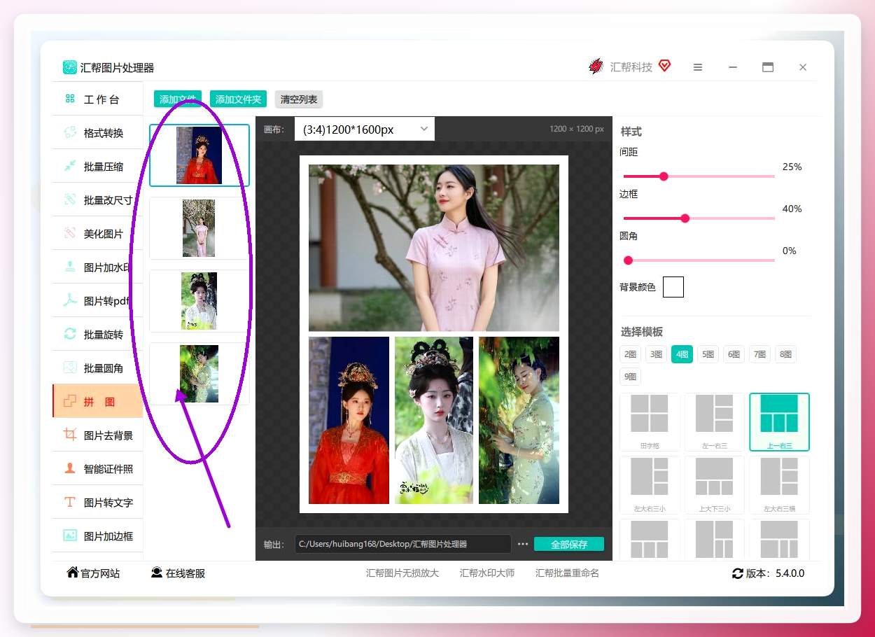Click the hamburger menu icon in title bar
875x637 pixels.
(x=698, y=67)
